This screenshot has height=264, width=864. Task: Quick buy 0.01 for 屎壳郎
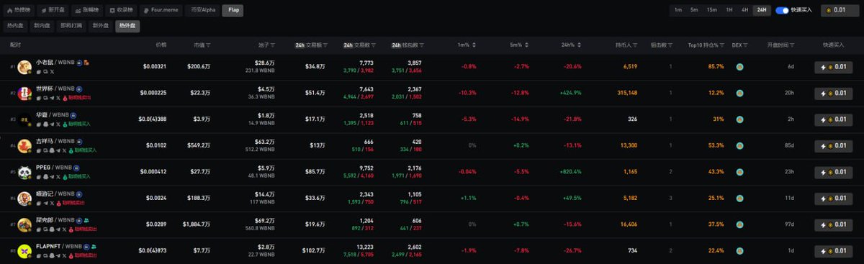pos(833,224)
